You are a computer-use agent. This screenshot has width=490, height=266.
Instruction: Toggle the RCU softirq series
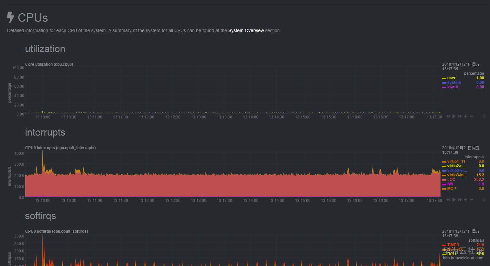(452, 254)
